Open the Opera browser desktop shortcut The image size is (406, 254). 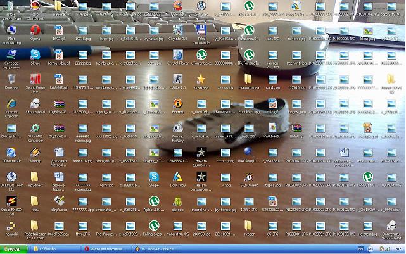point(35,30)
